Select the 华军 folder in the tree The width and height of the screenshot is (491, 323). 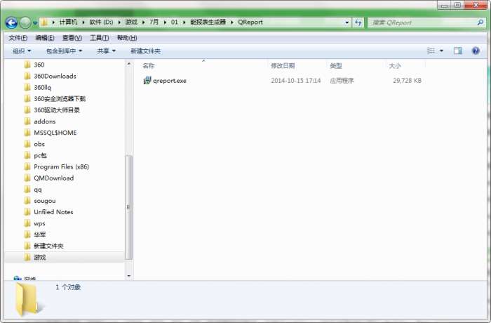[x=40, y=235]
